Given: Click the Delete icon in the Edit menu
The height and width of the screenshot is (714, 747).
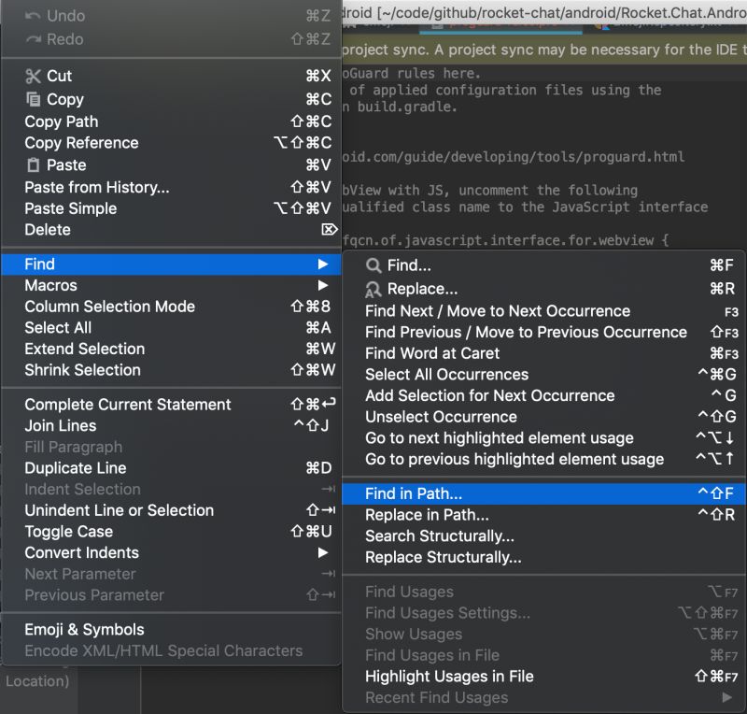Looking at the screenshot, I should [x=329, y=229].
